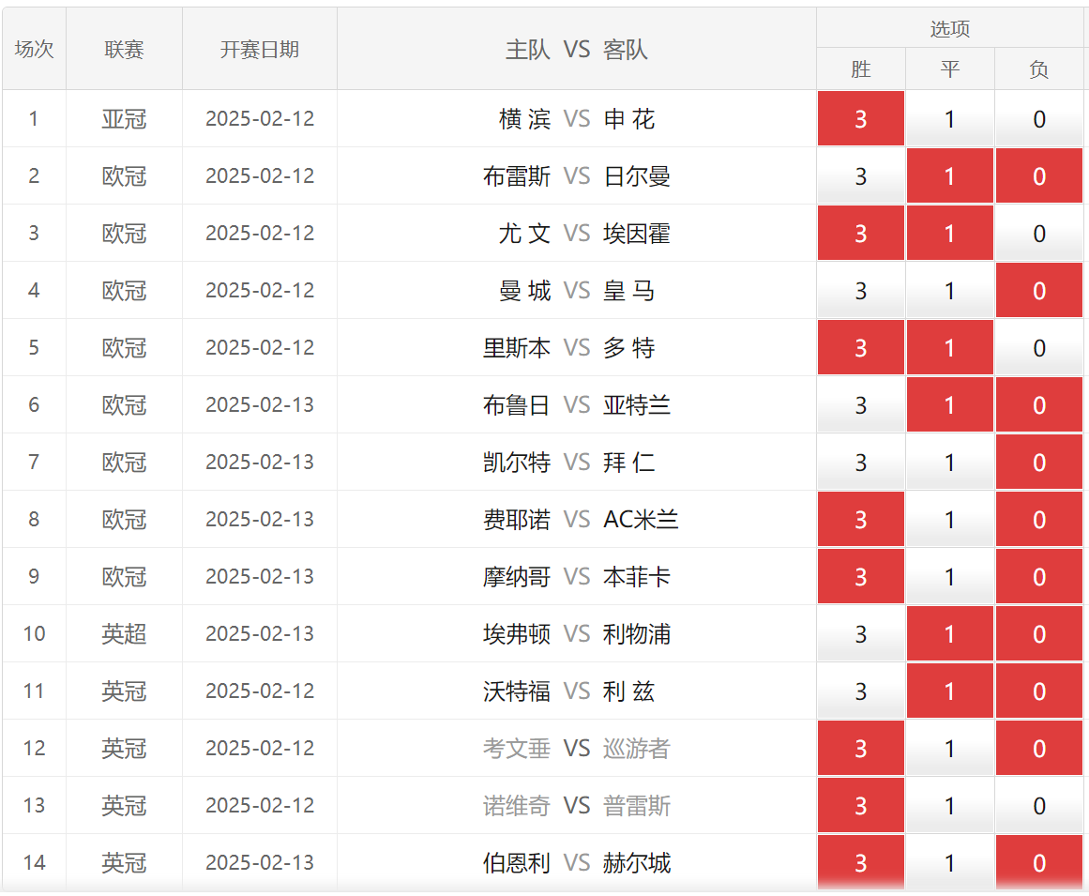Click the 曼城 VS 皇马 matchup text
Viewport: 1089px width, 896px height.
pyautogui.click(x=577, y=290)
